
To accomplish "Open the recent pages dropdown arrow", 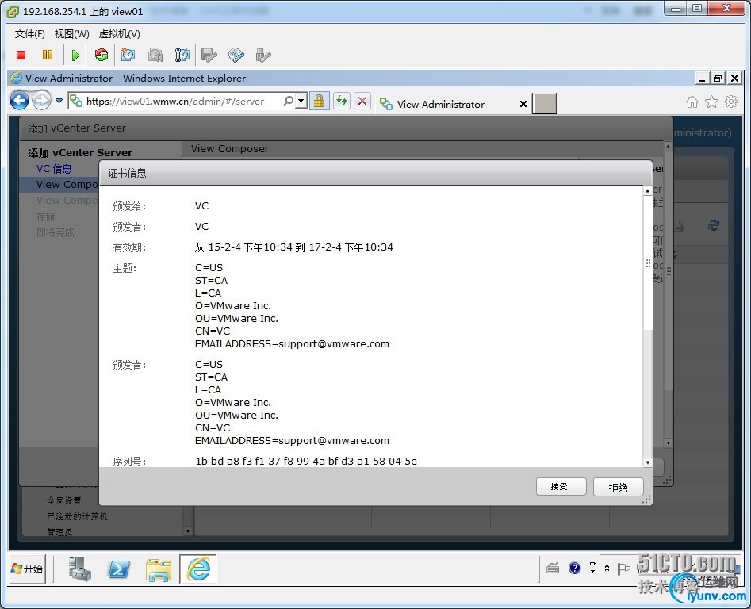I will click(59, 101).
